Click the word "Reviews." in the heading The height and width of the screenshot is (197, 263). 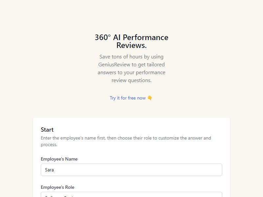coord(131,45)
